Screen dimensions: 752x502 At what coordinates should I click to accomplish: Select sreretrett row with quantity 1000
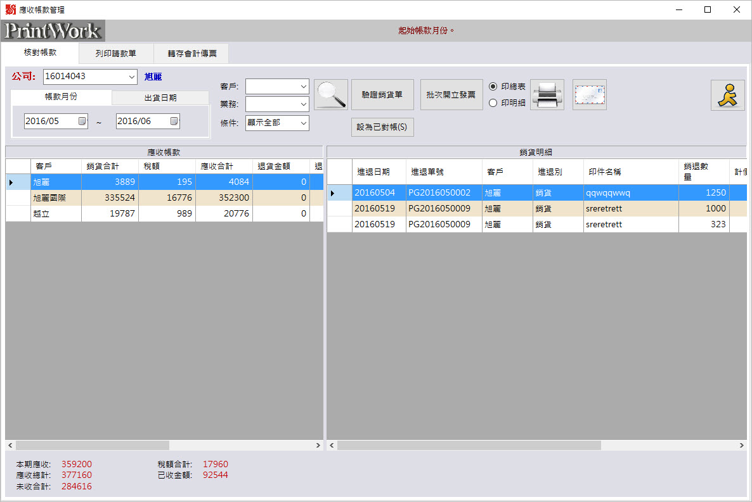coord(536,209)
